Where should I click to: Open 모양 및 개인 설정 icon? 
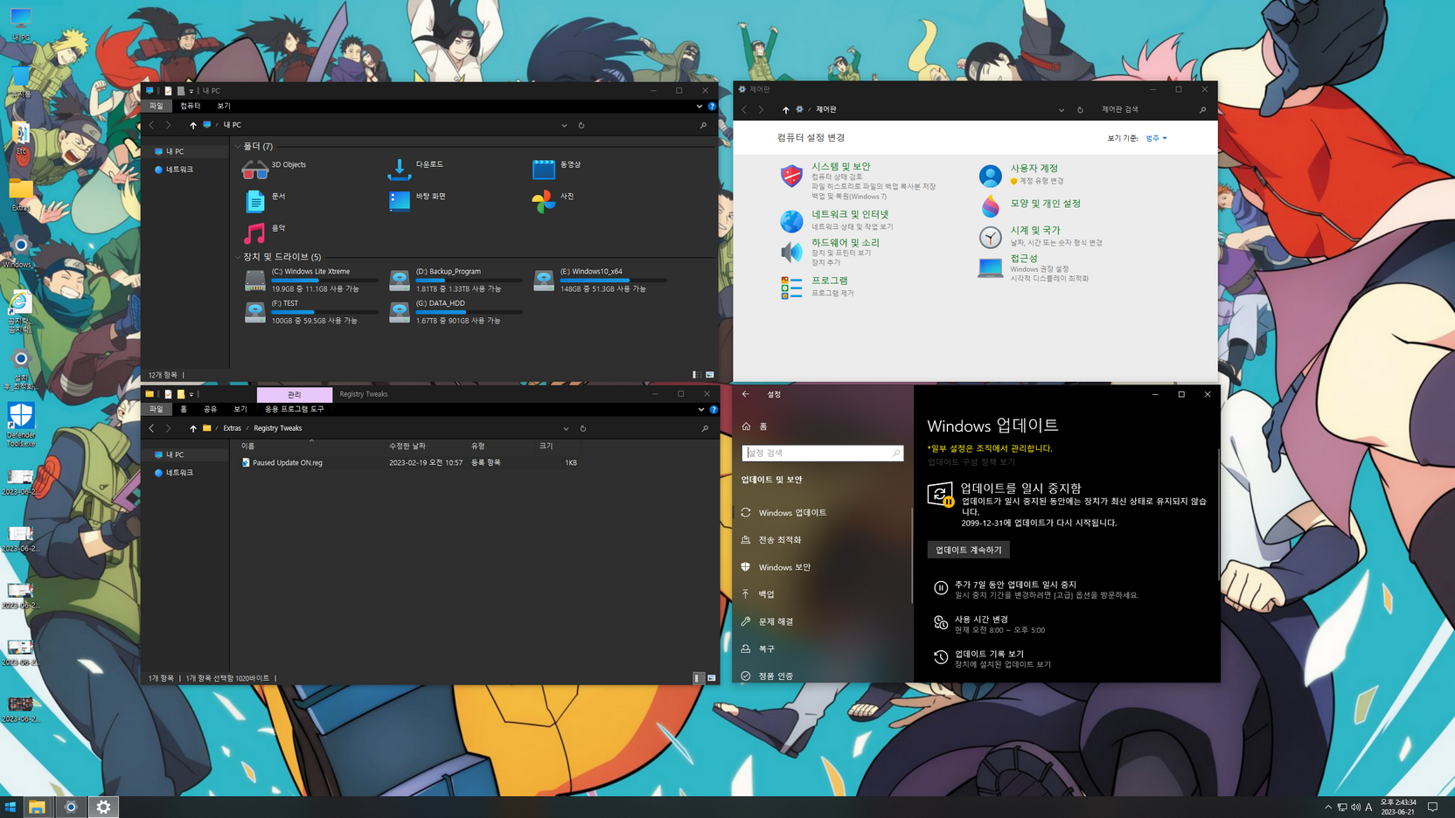point(990,206)
